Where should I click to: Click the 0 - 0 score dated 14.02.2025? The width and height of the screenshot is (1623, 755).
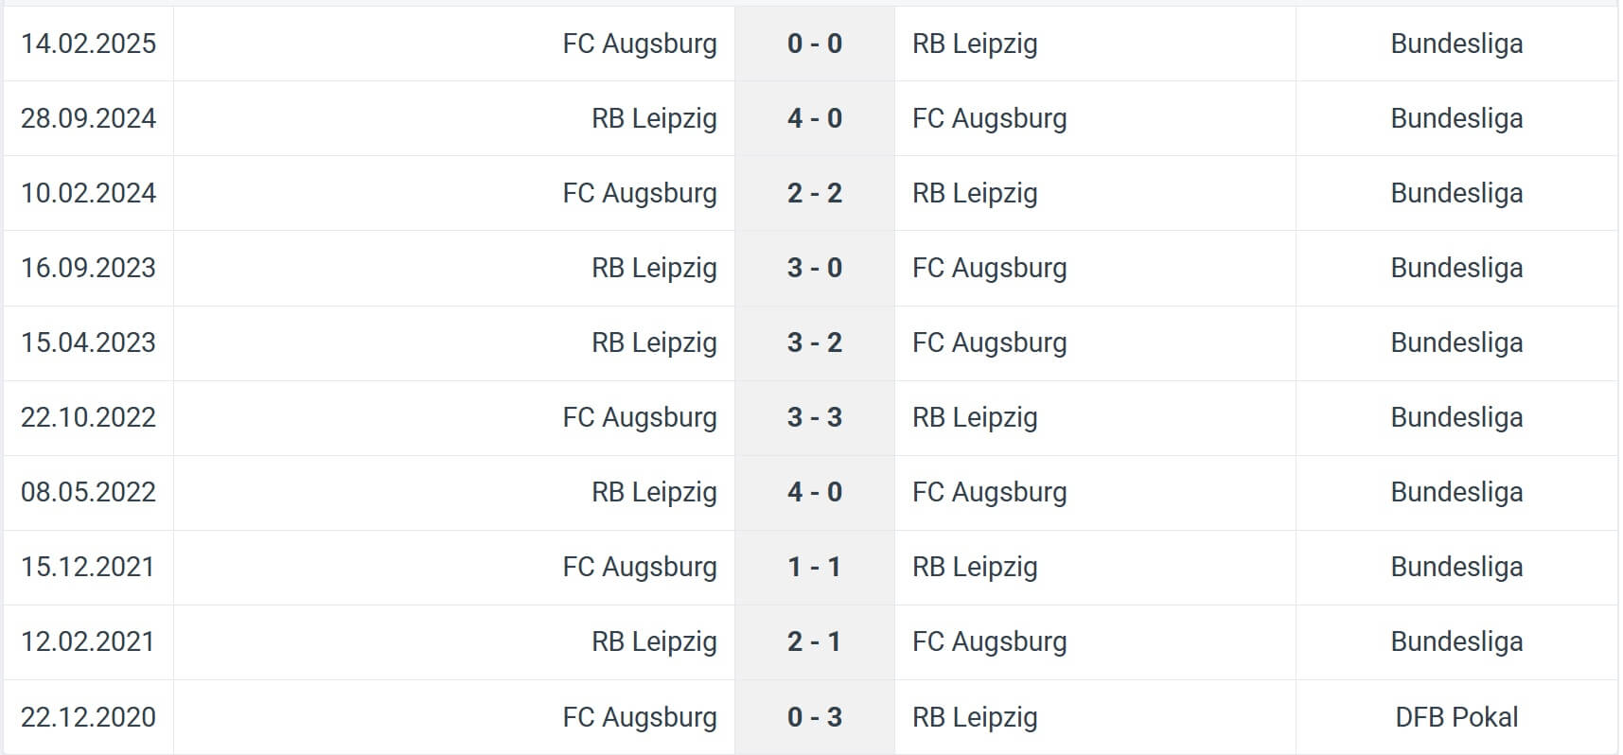[814, 44]
